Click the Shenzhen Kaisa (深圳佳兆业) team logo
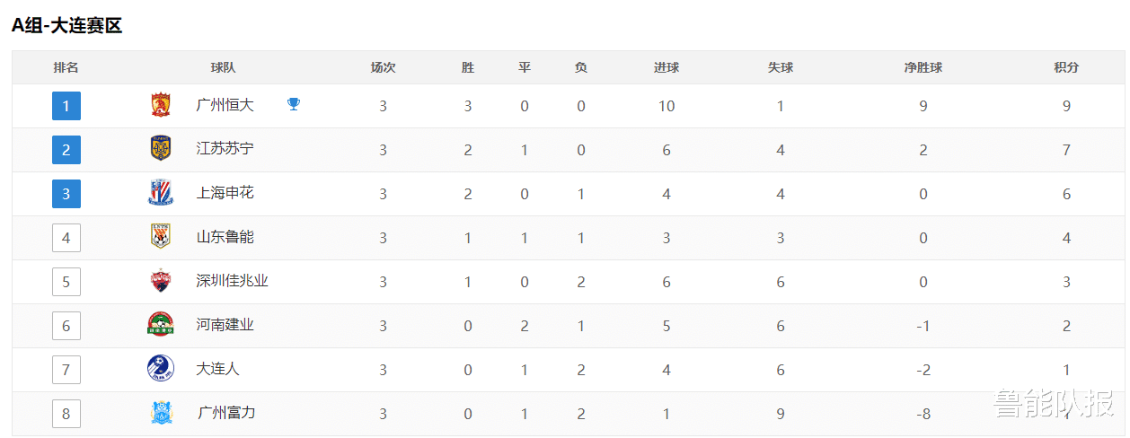Image resolution: width=1130 pixels, height=438 pixels. [160, 281]
